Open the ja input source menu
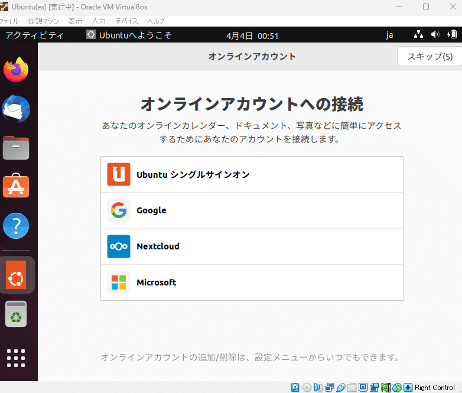The image size is (462, 393). [x=389, y=35]
